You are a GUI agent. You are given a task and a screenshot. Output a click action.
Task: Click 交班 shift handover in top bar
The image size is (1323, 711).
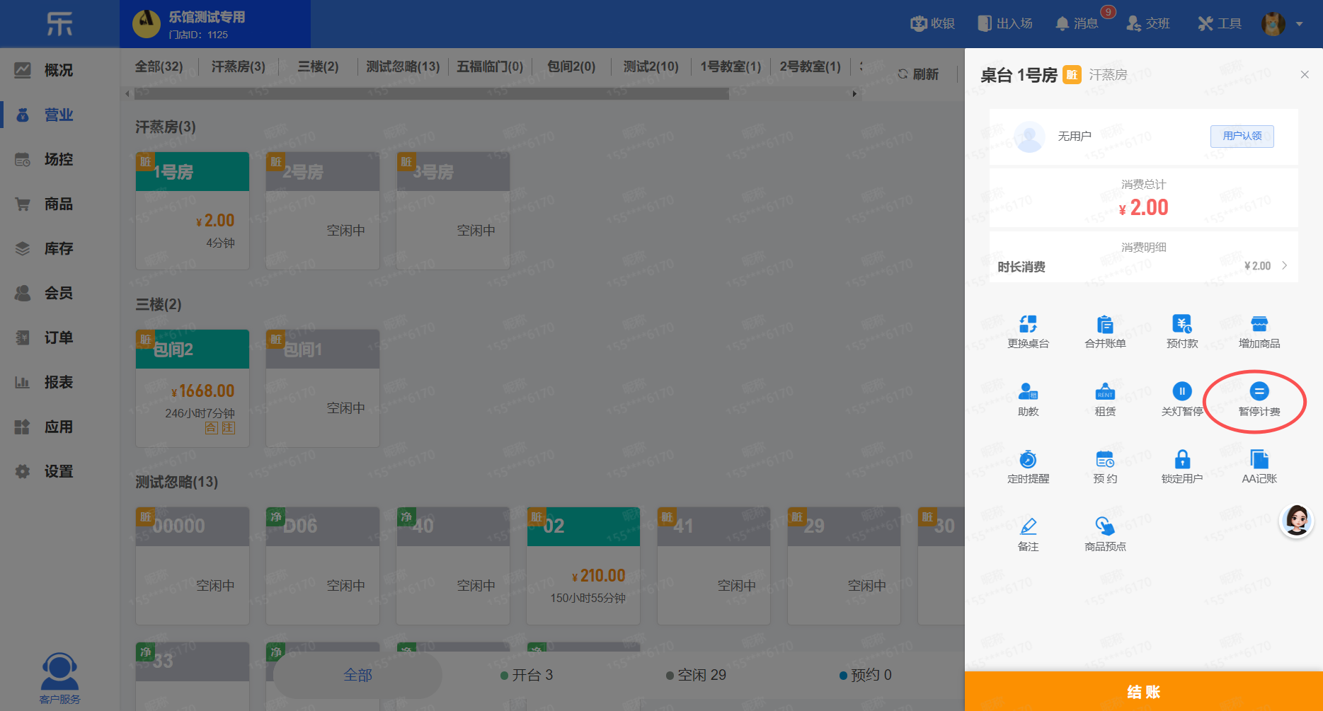coord(1148,23)
